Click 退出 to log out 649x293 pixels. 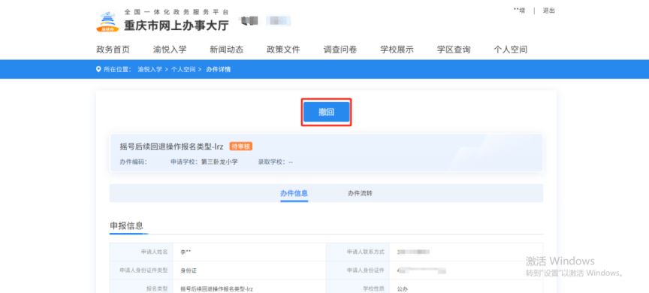pyautogui.click(x=549, y=11)
